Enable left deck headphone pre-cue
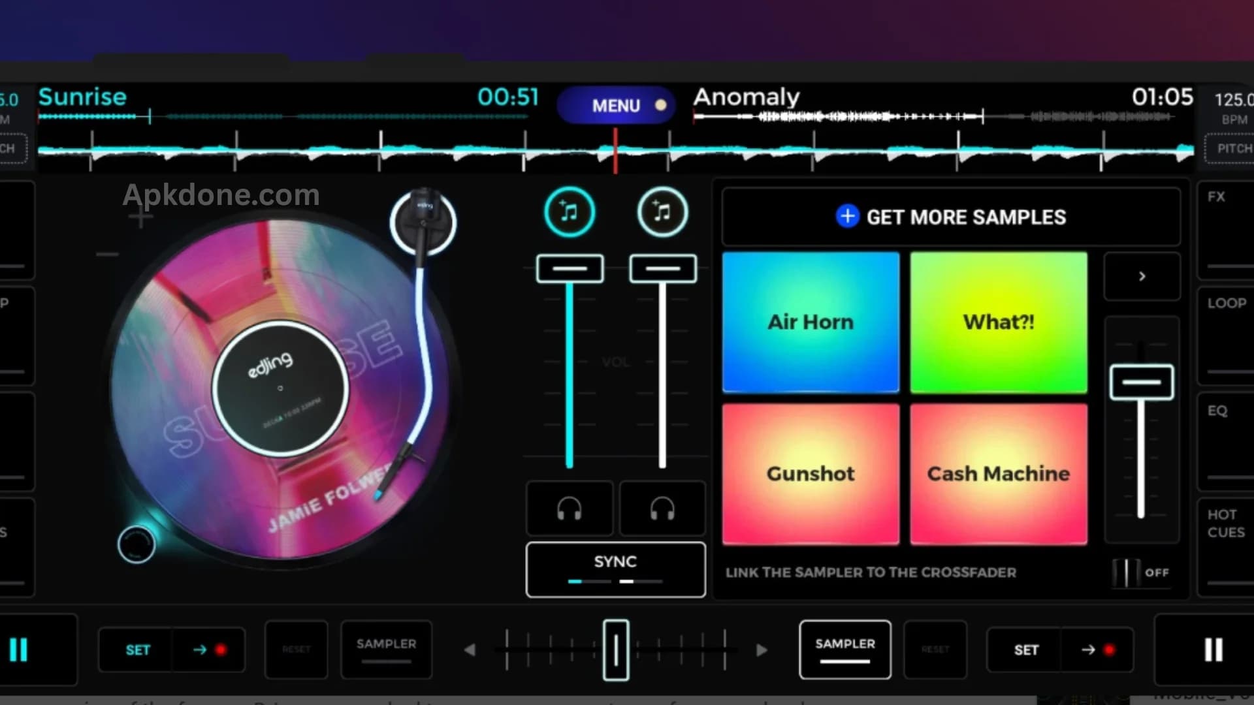 570,509
